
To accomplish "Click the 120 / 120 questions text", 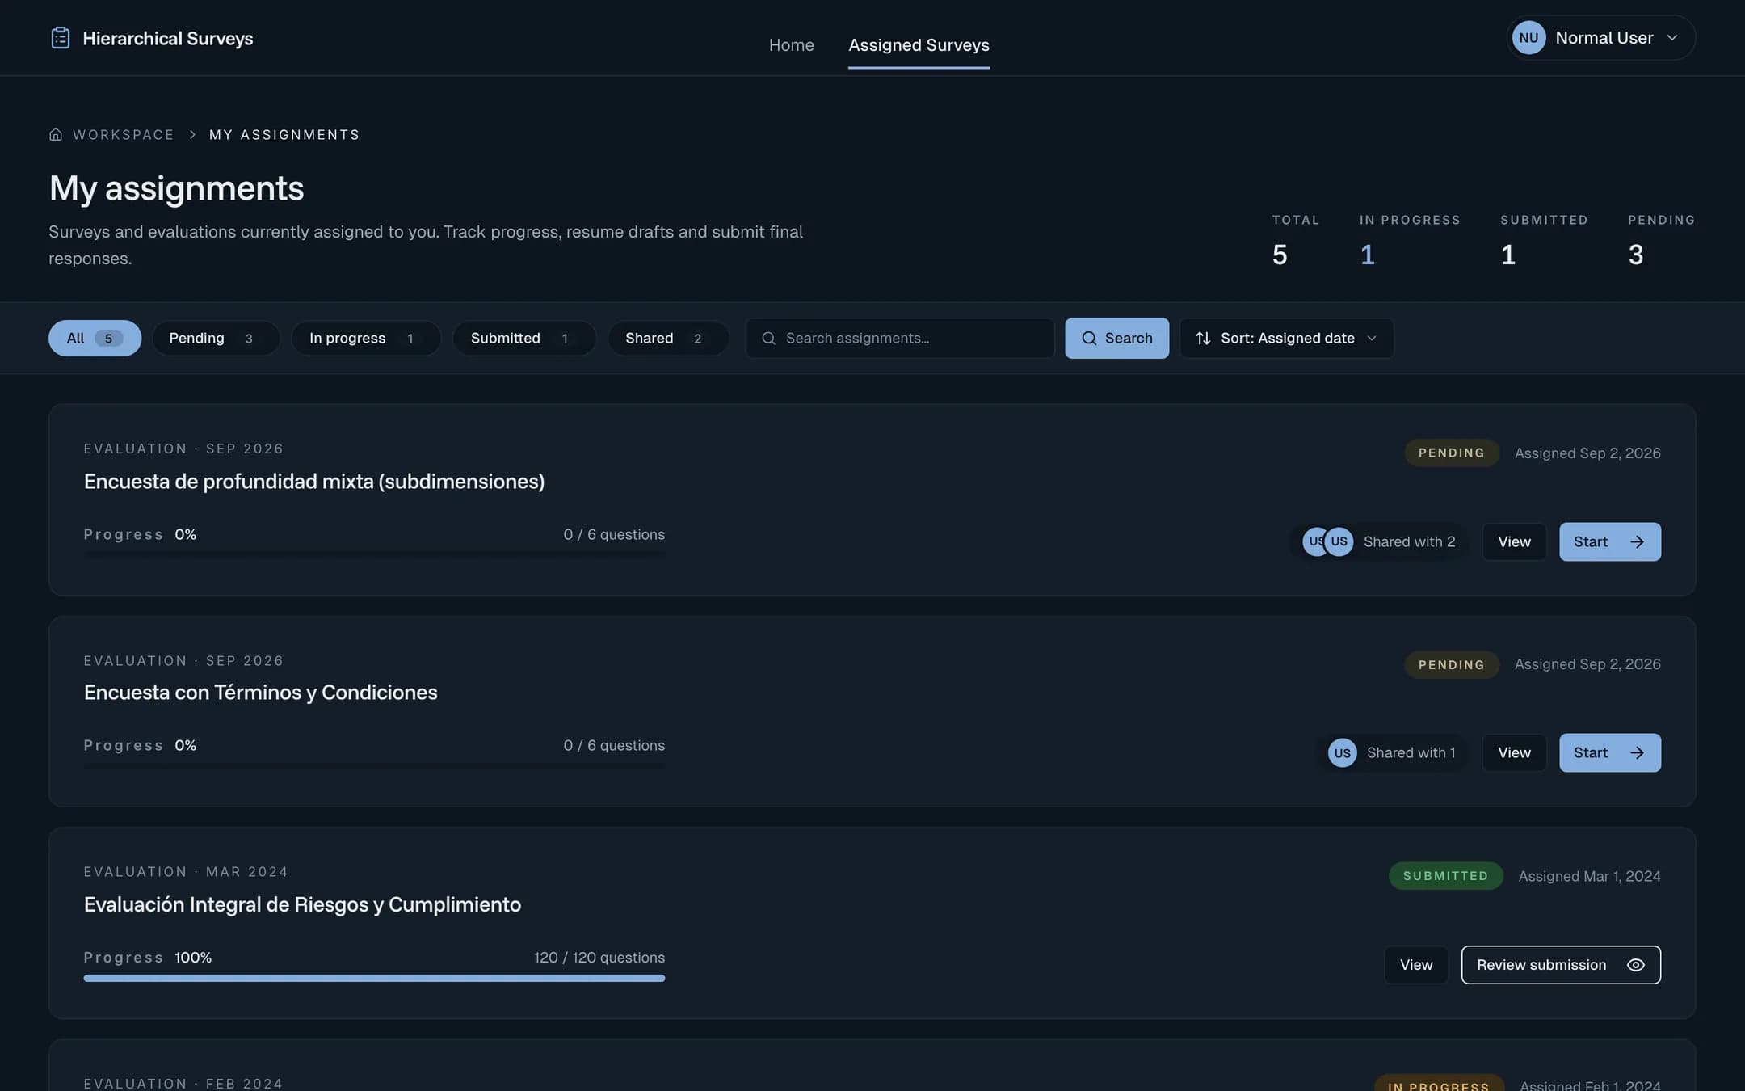I will pos(599,958).
